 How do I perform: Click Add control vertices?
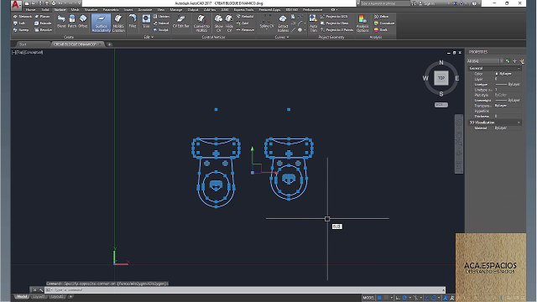point(242,23)
